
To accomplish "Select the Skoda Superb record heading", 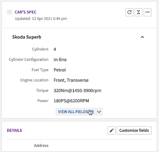I will tap(27, 37).
